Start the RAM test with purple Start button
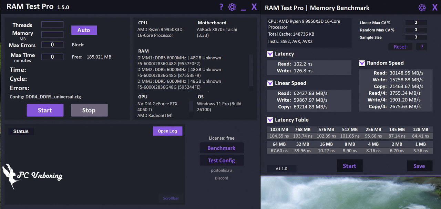Screen dimensions: 441x209 coord(45,110)
